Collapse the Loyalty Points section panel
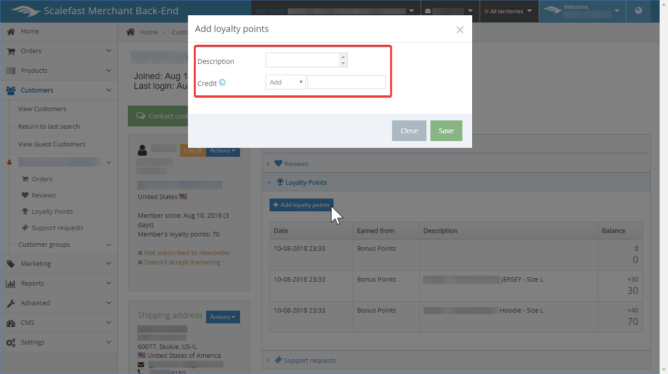This screenshot has height=374, width=668. coord(305,182)
